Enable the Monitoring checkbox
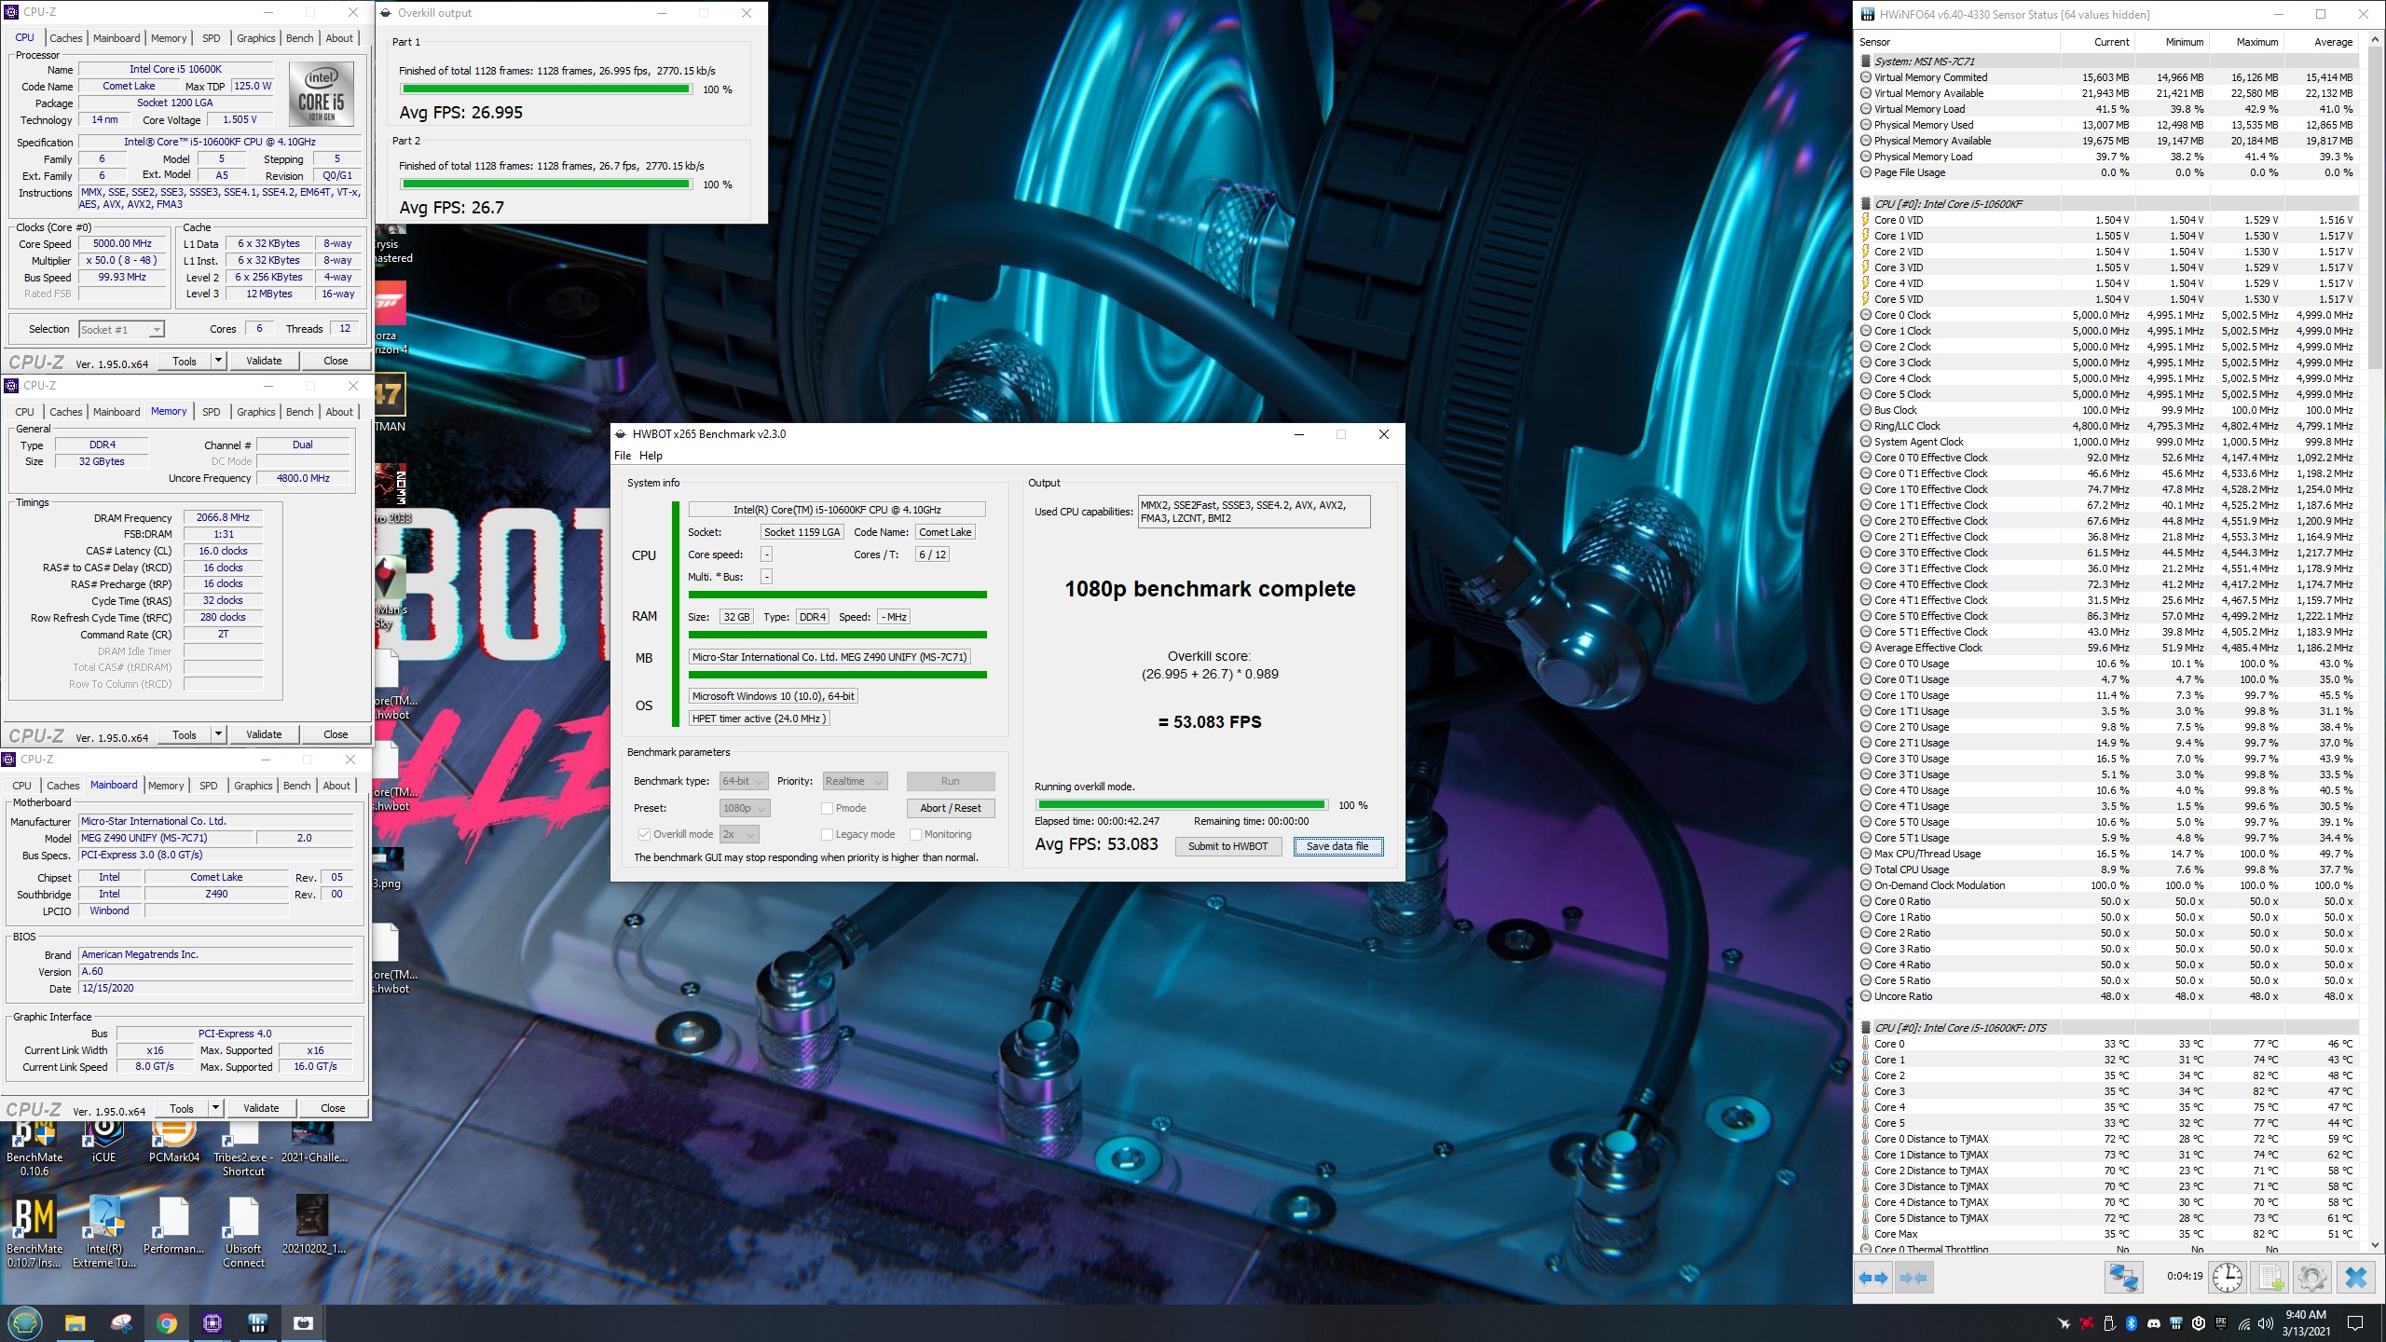 point(915,834)
